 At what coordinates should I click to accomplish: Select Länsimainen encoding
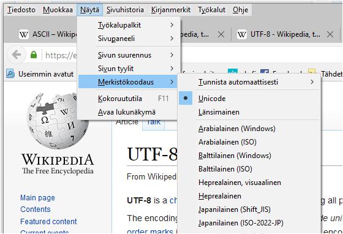pyautogui.click(x=249, y=112)
